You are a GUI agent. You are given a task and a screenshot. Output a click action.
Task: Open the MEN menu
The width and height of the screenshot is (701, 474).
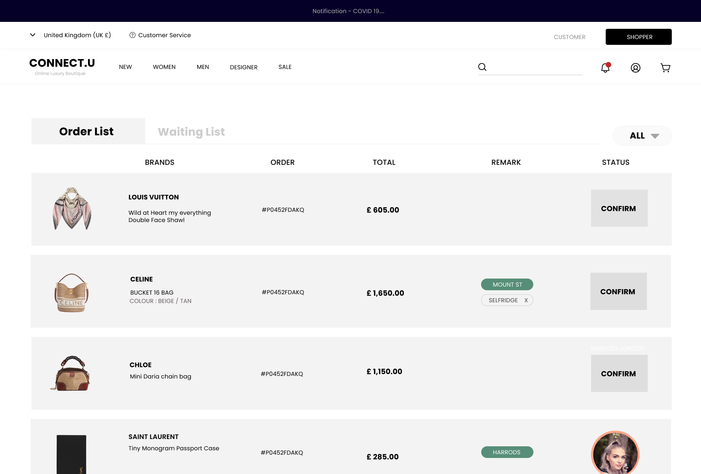click(203, 67)
